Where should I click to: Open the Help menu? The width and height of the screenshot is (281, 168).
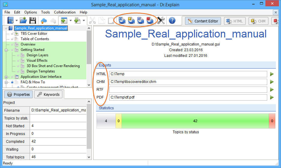83,12
